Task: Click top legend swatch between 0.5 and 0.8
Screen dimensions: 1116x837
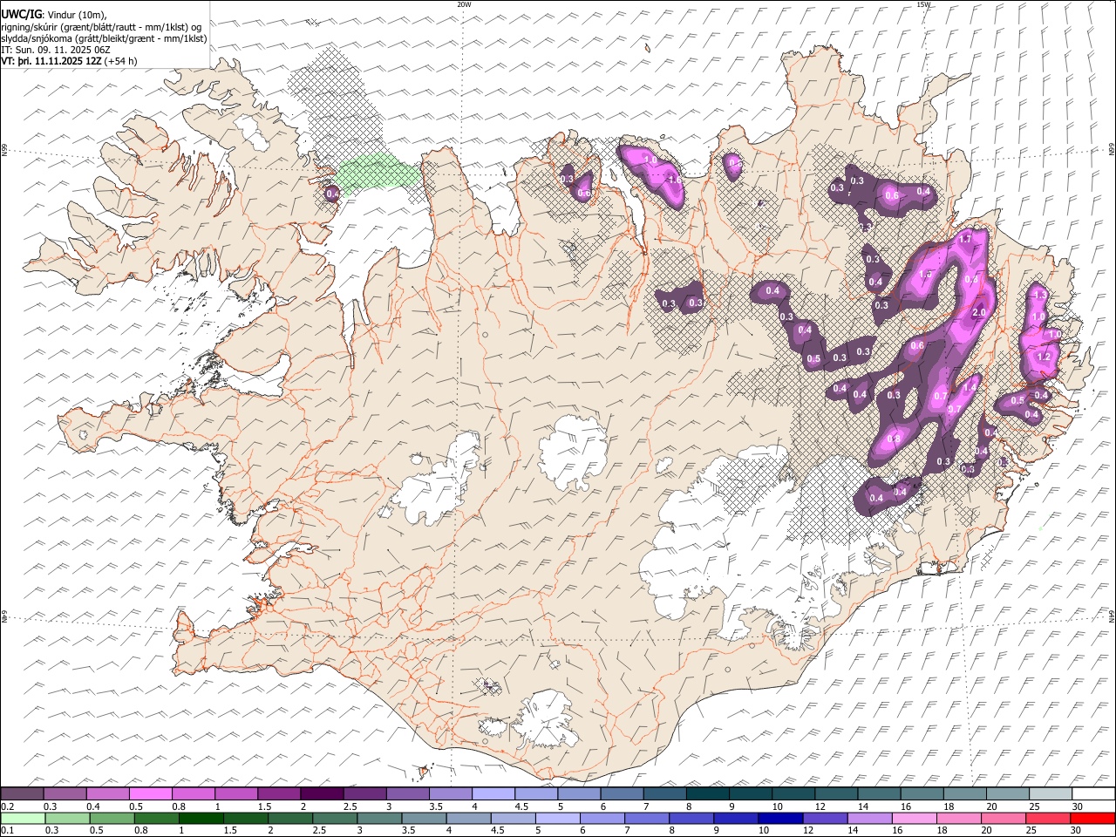Action: point(151,793)
